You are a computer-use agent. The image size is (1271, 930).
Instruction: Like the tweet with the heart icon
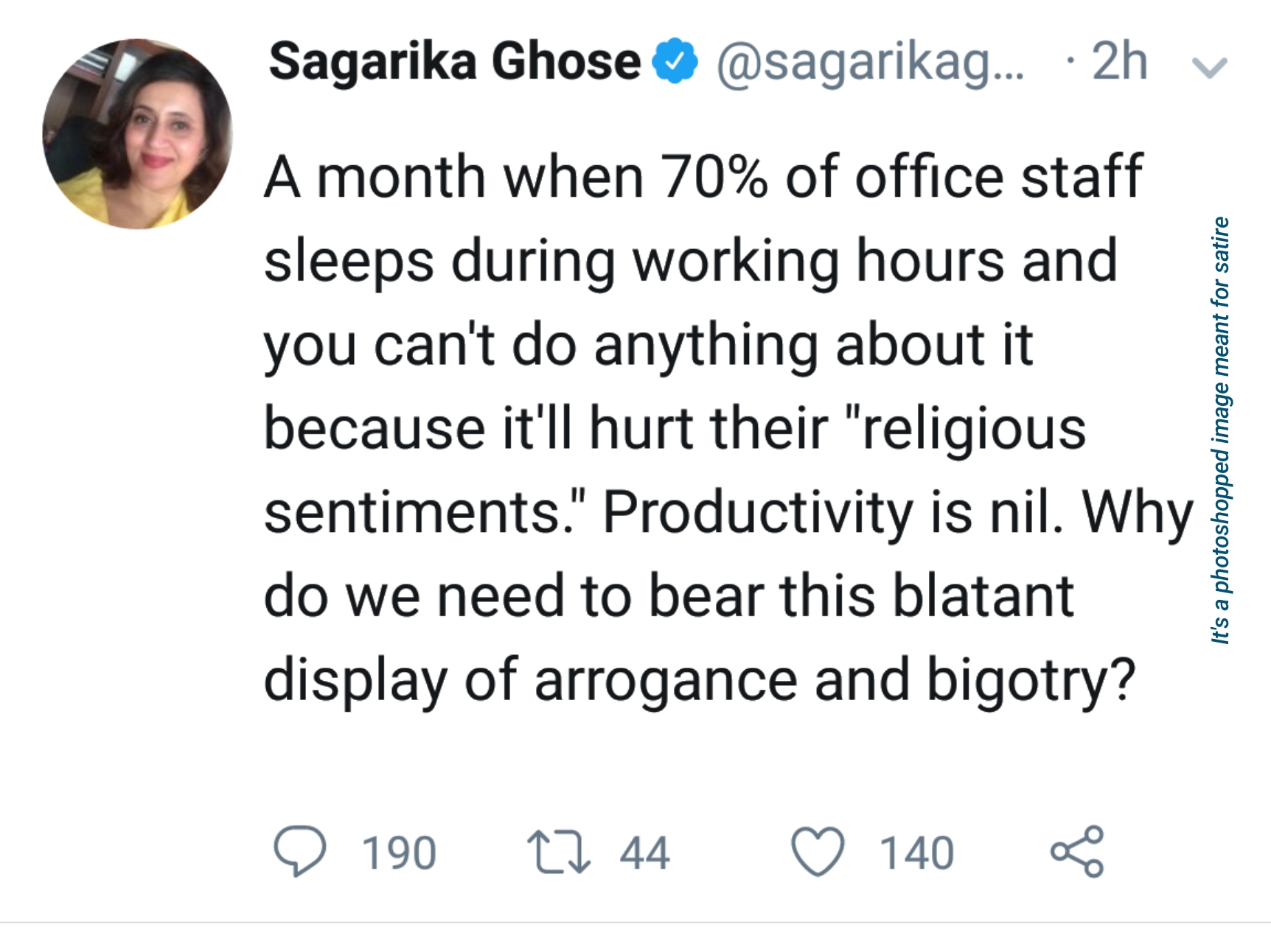[x=818, y=852]
